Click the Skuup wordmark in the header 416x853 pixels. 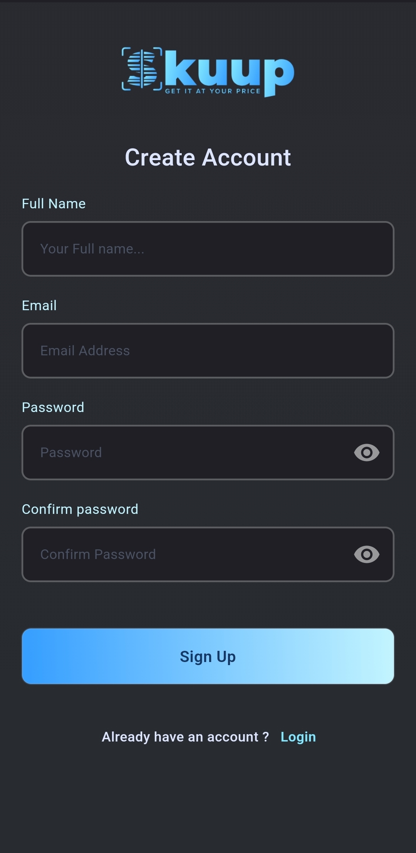click(x=229, y=71)
